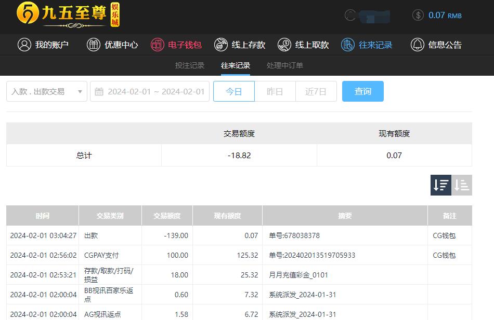Click the 线上取款 withdrawal icon
Image resolution: width=494 pixels, height=320 pixels.
(284, 45)
